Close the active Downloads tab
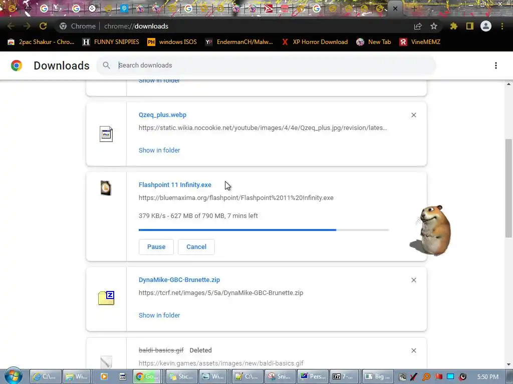513x384 pixels. pyautogui.click(x=395, y=8)
